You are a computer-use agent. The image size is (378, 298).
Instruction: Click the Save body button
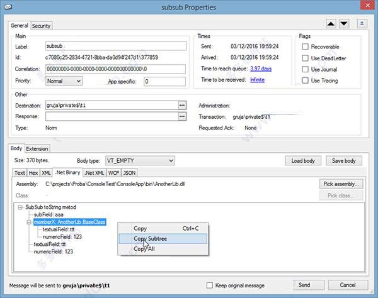(344, 161)
